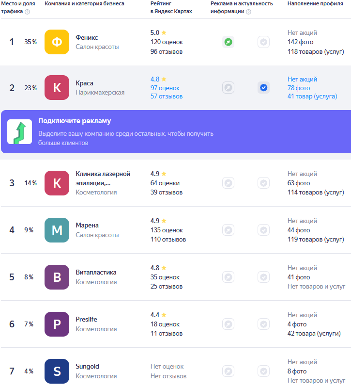
Task: Click the blue Нет акций link for Краса
Action: [x=302, y=79]
